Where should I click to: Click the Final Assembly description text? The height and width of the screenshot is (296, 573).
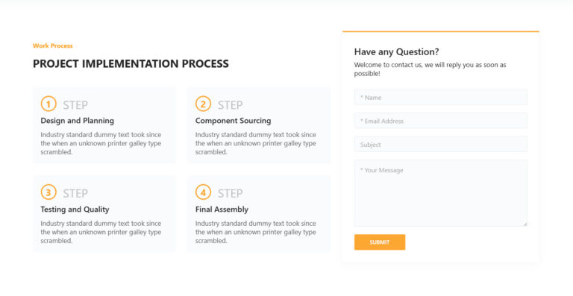tap(255, 232)
